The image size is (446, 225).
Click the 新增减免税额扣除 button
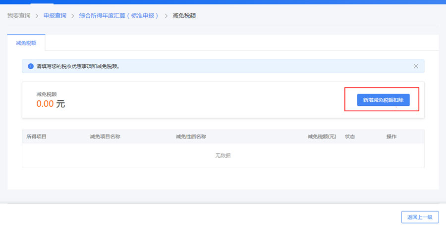383,100
